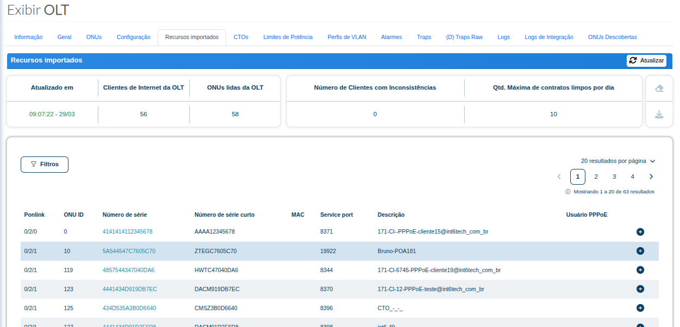This screenshot has width=680, height=327.
Task: Click the eraser icon beside the stats panel
Action: pos(659,89)
